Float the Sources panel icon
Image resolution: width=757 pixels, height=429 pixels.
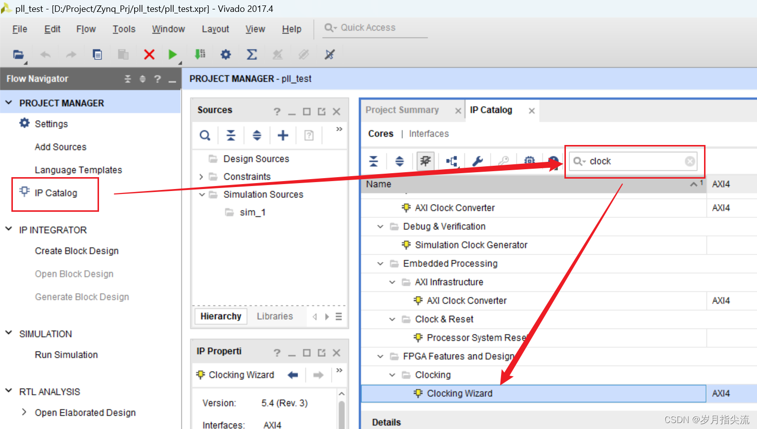321,112
